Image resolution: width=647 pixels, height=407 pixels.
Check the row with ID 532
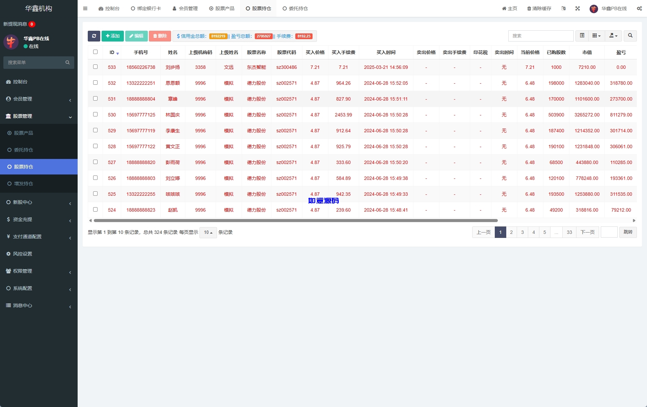pos(95,83)
